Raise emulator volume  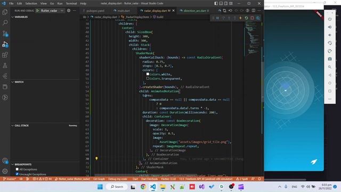[x=330, y=27]
